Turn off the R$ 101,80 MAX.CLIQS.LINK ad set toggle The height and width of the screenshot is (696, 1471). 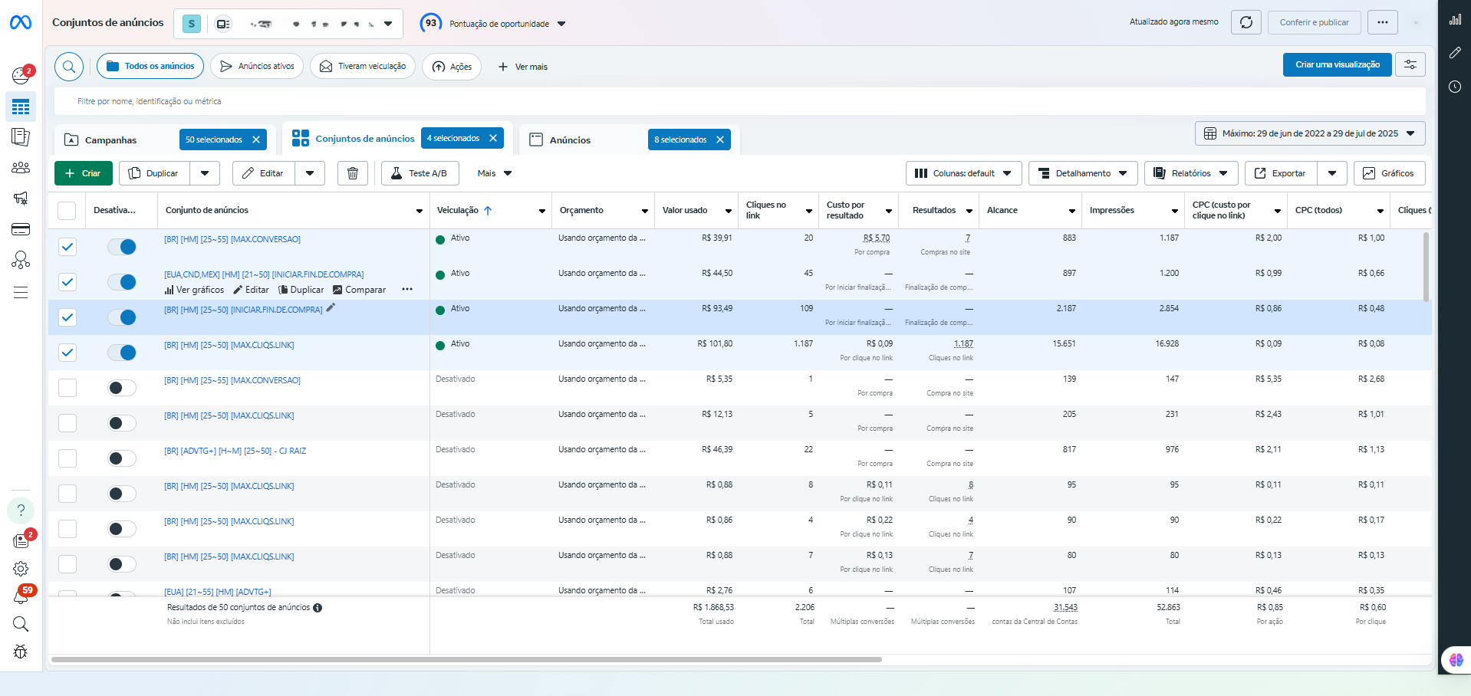pyautogui.click(x=122, y=353)
